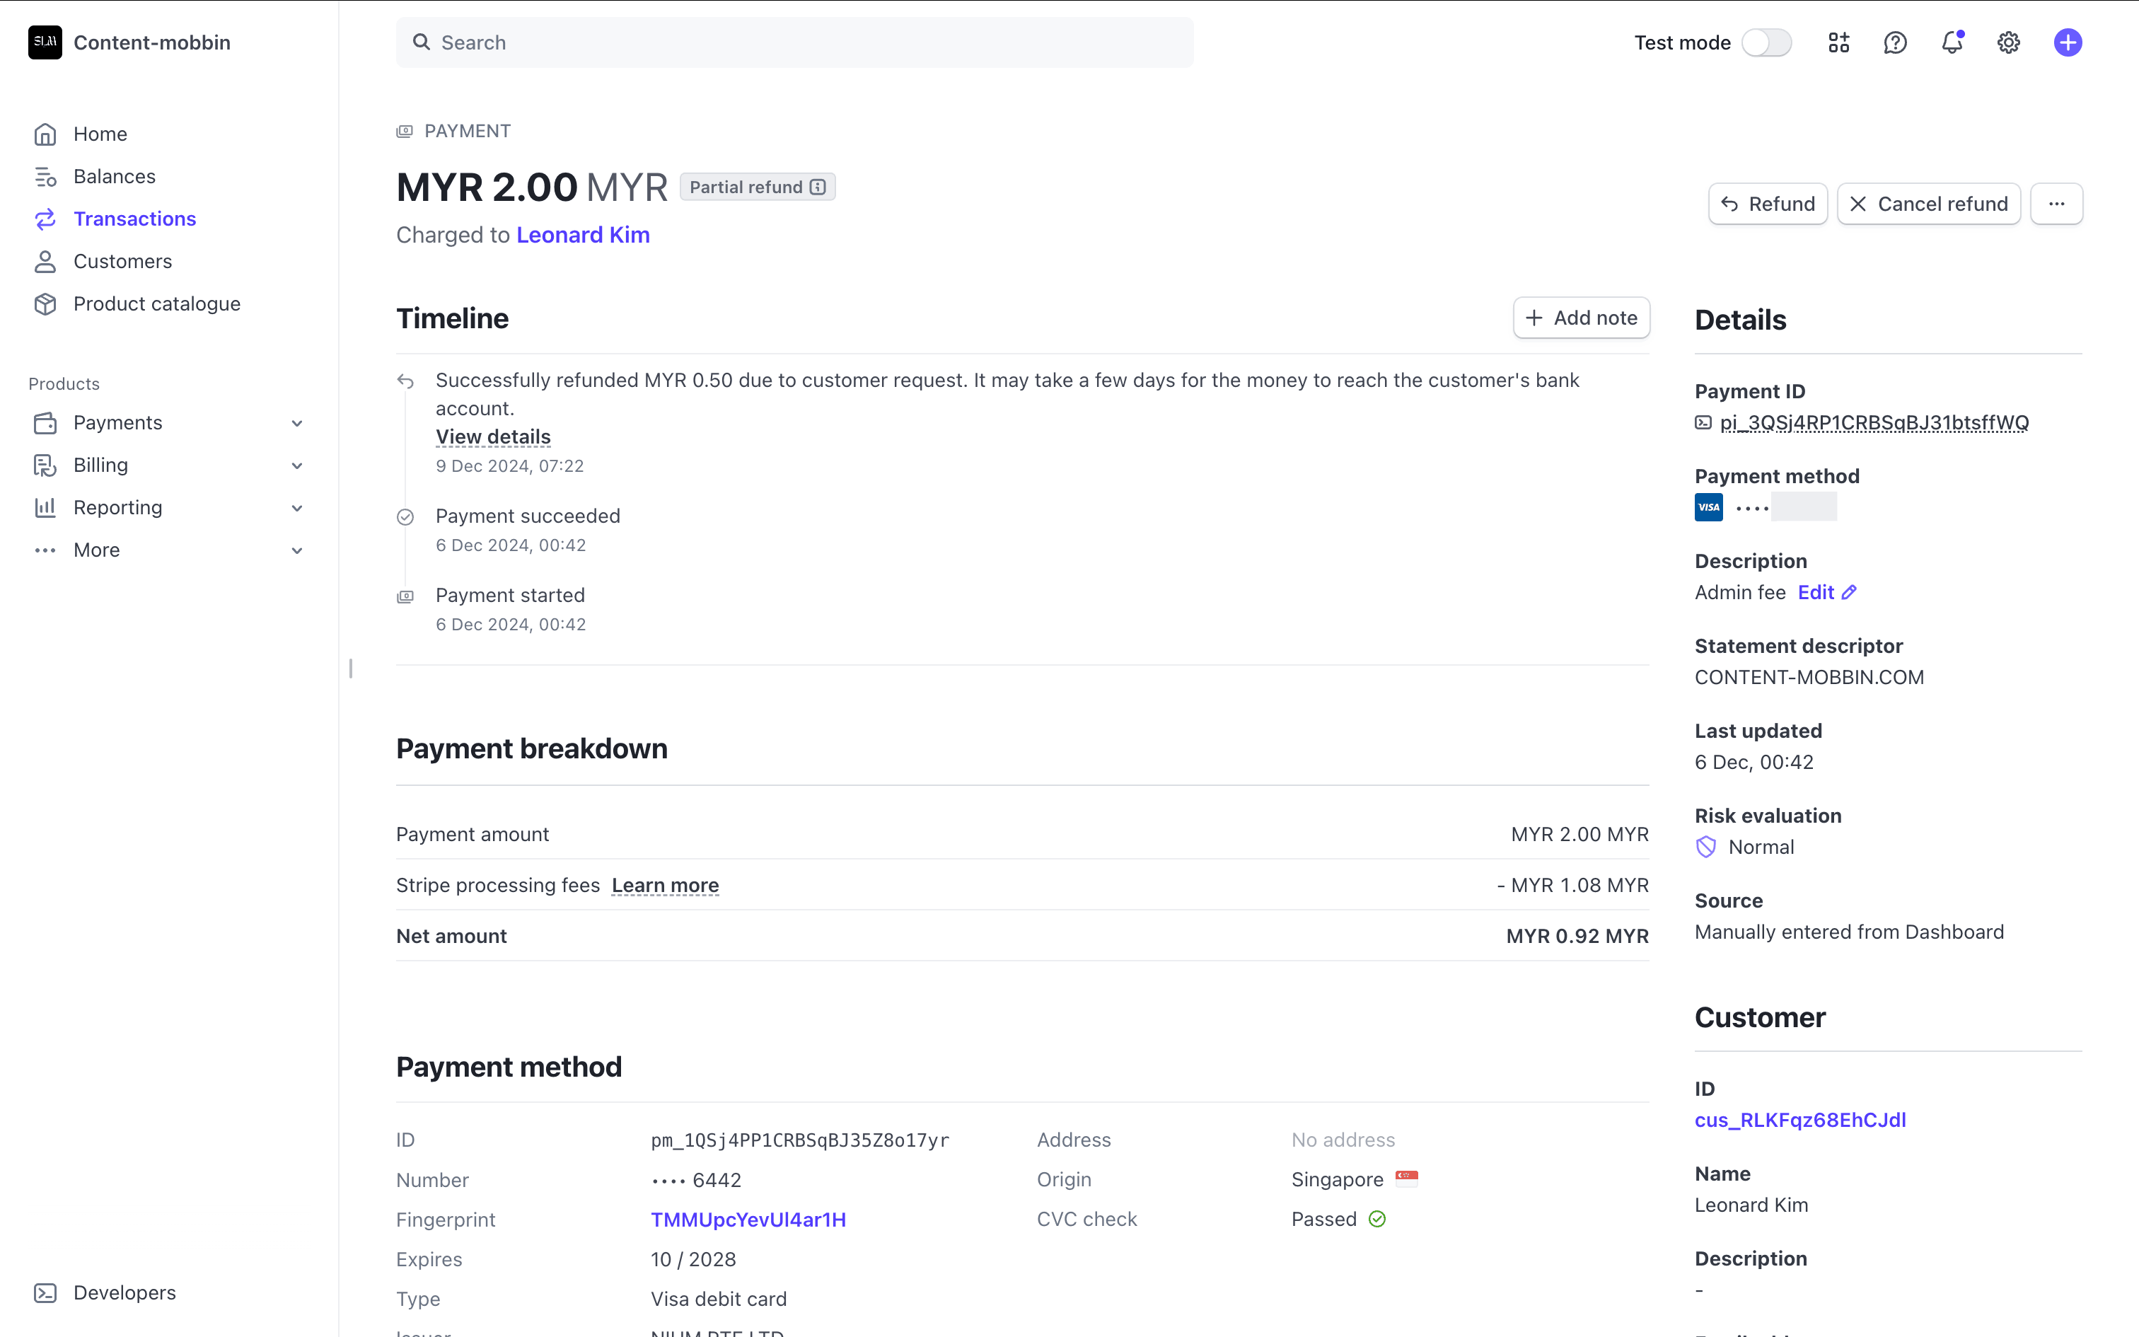This screenshot has height=1337, width=2139.
Task: Click the help question mark icon
Action: point(1895,42)
